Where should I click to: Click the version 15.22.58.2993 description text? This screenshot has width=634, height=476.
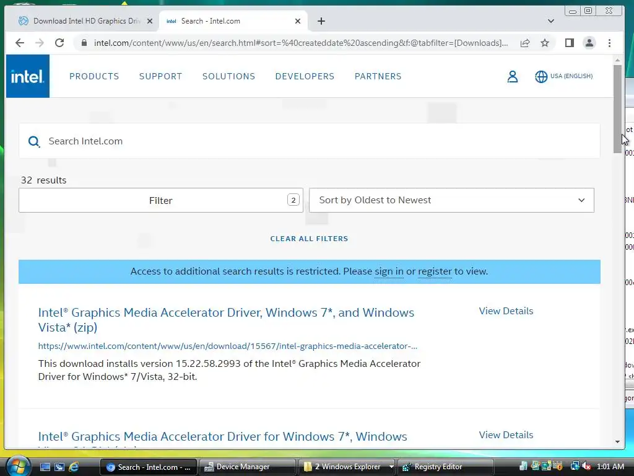point(229,370)
